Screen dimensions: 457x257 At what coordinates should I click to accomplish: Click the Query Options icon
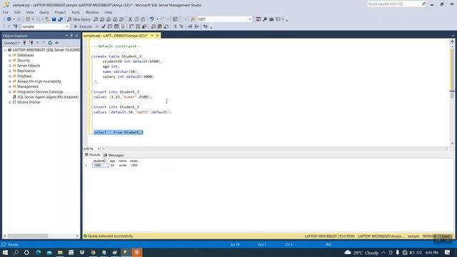[116, 26]
